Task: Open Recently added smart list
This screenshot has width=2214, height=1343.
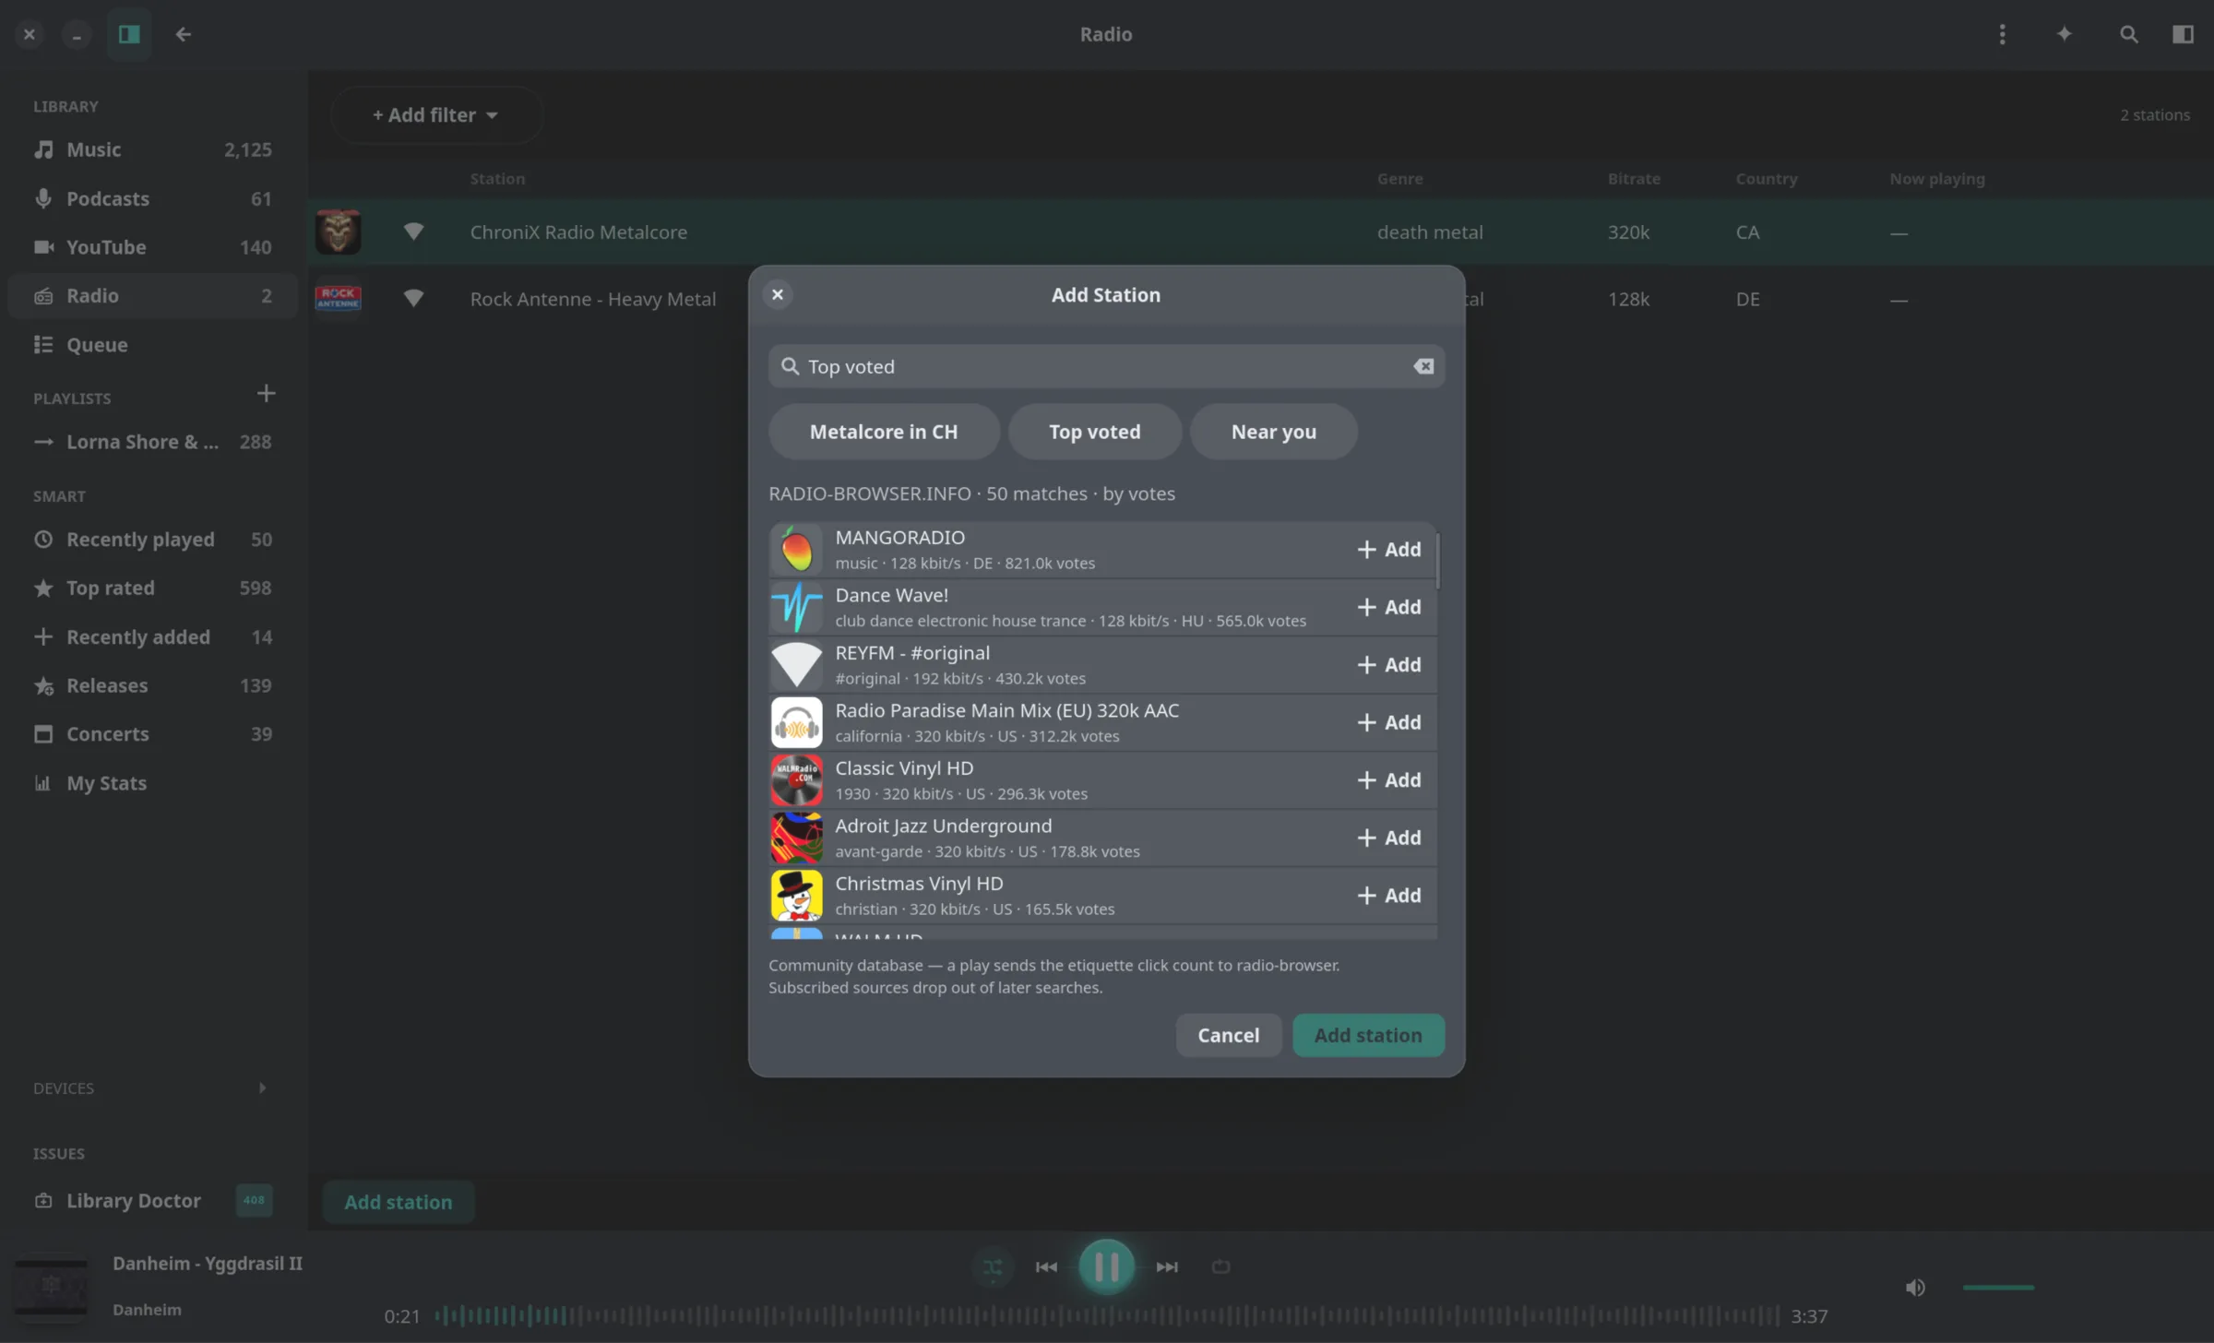Action: click(153, 637)
